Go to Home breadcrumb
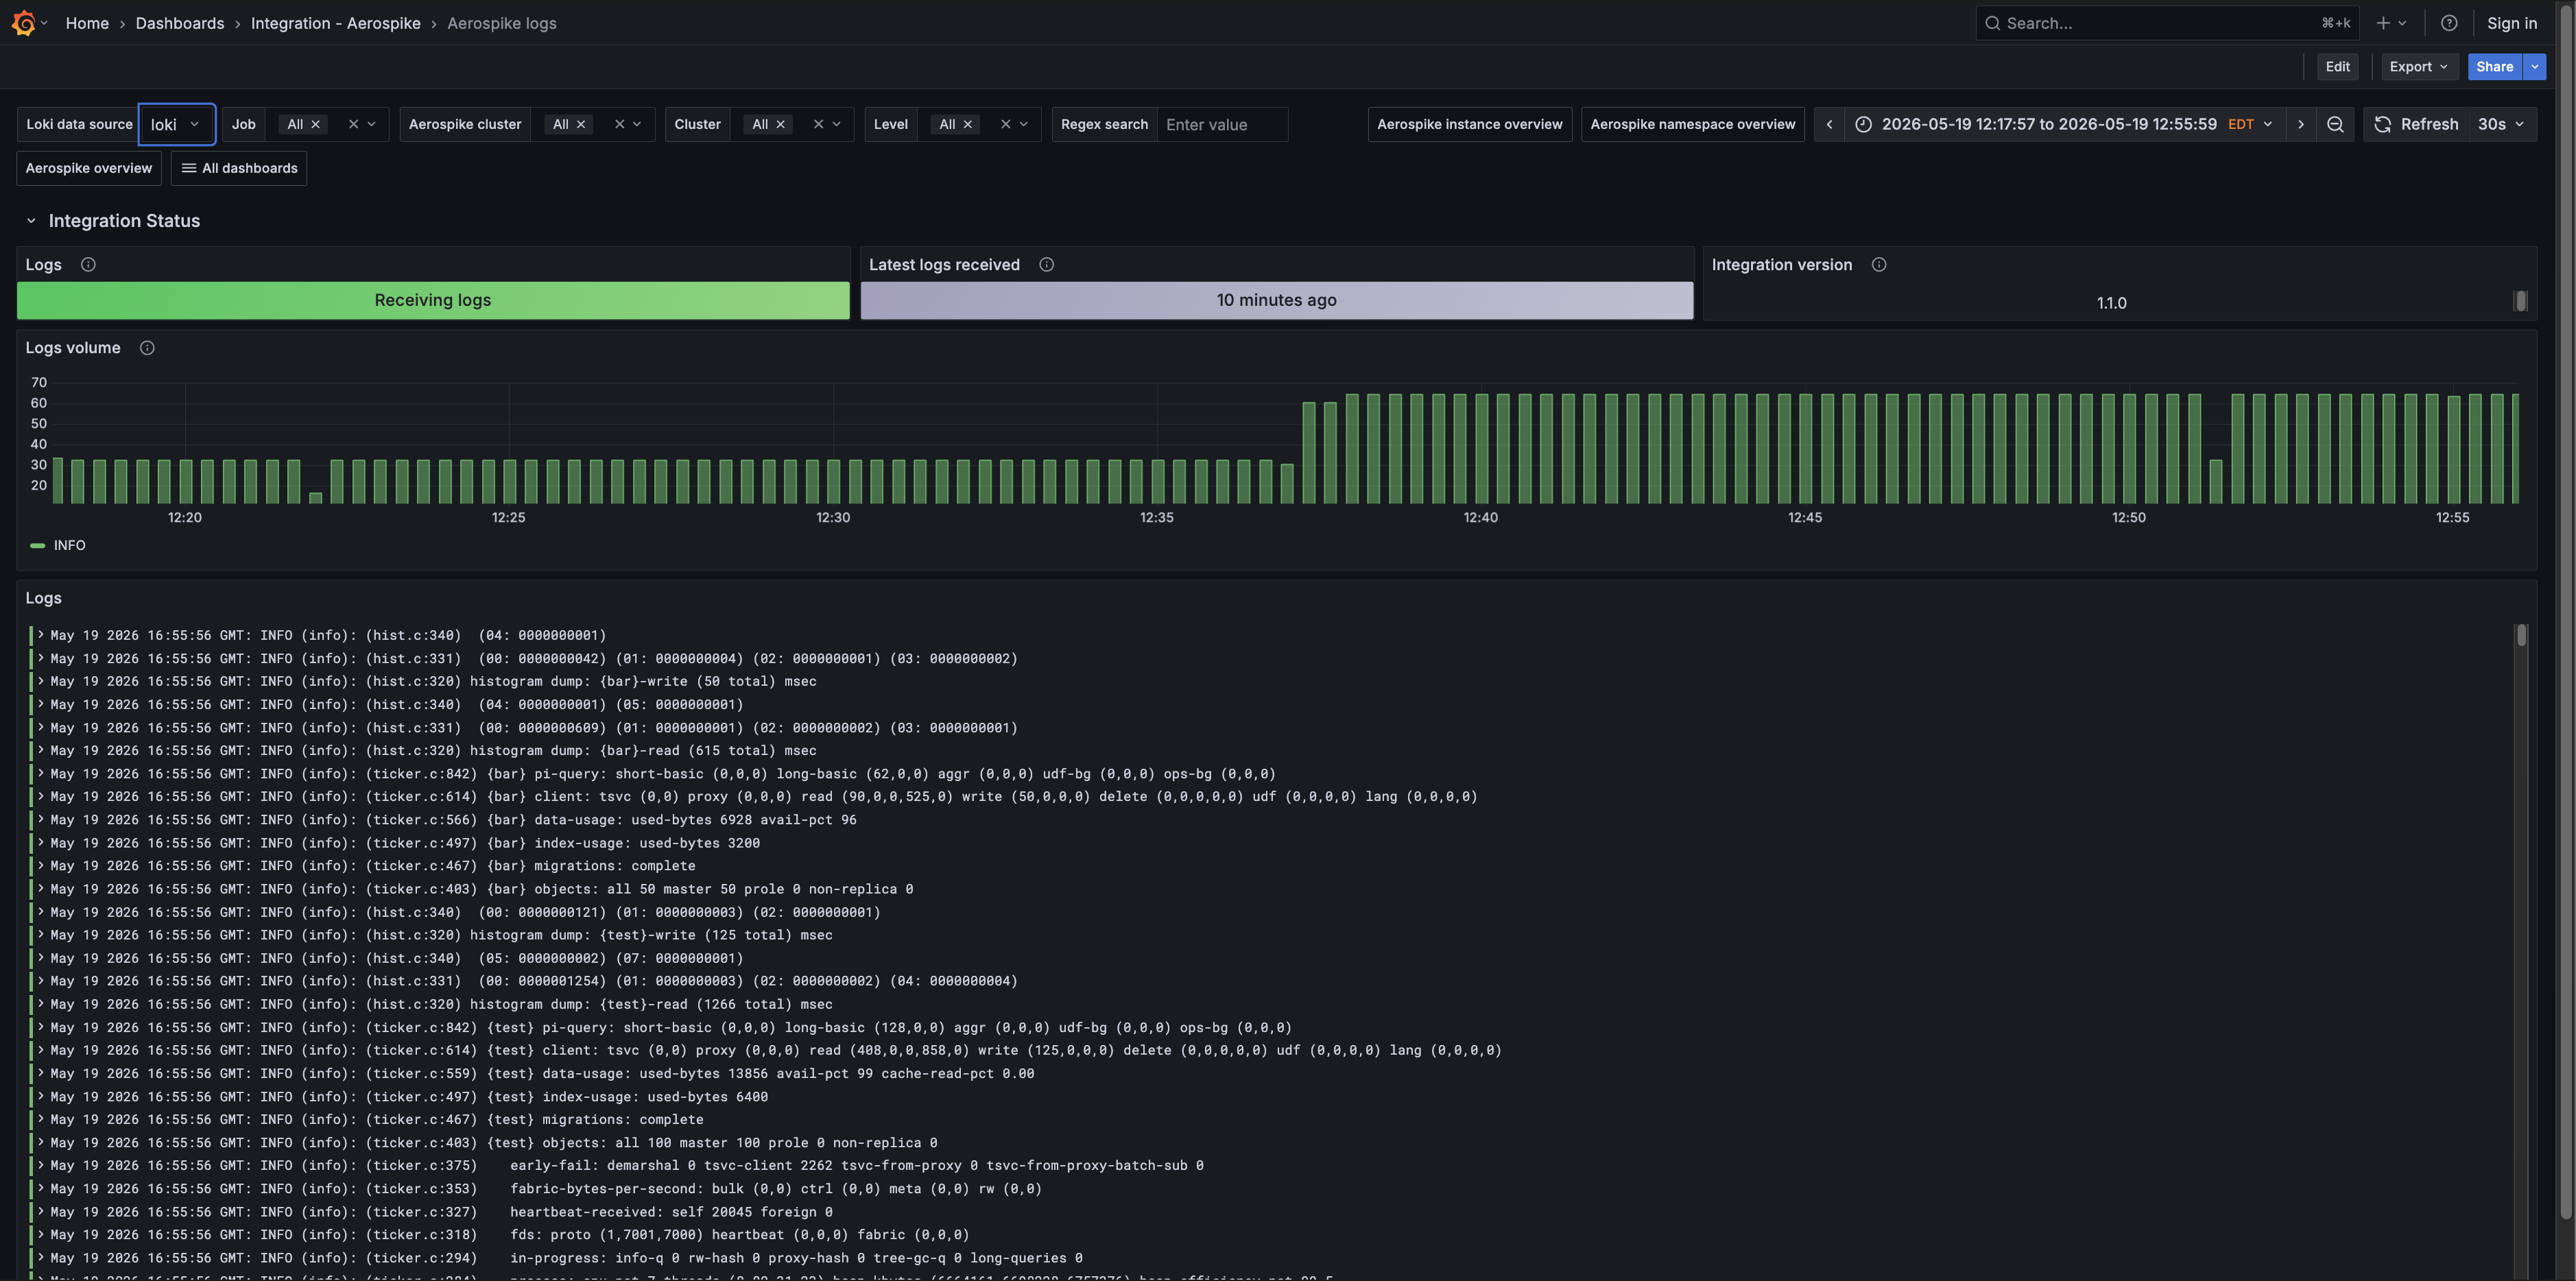 [87, 23]
